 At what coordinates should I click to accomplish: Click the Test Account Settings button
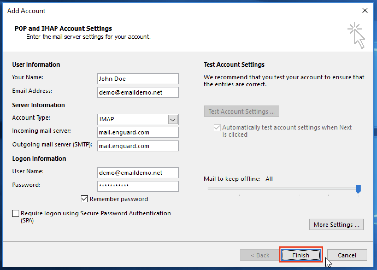(x=242, y=111)
